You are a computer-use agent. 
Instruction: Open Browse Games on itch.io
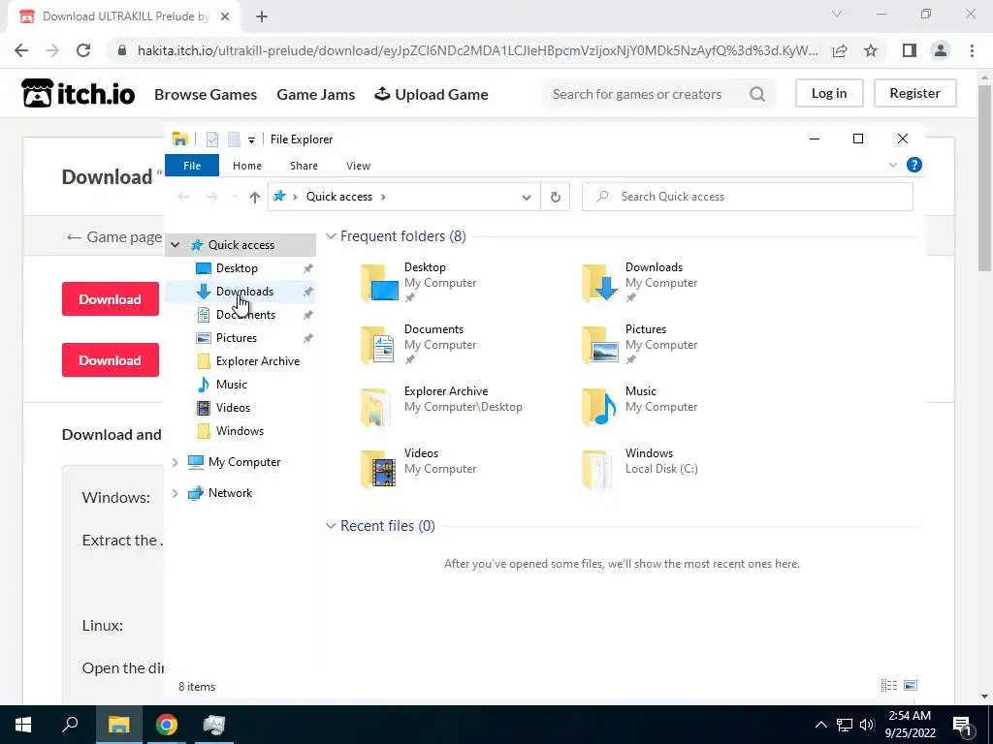coord(206,94)
